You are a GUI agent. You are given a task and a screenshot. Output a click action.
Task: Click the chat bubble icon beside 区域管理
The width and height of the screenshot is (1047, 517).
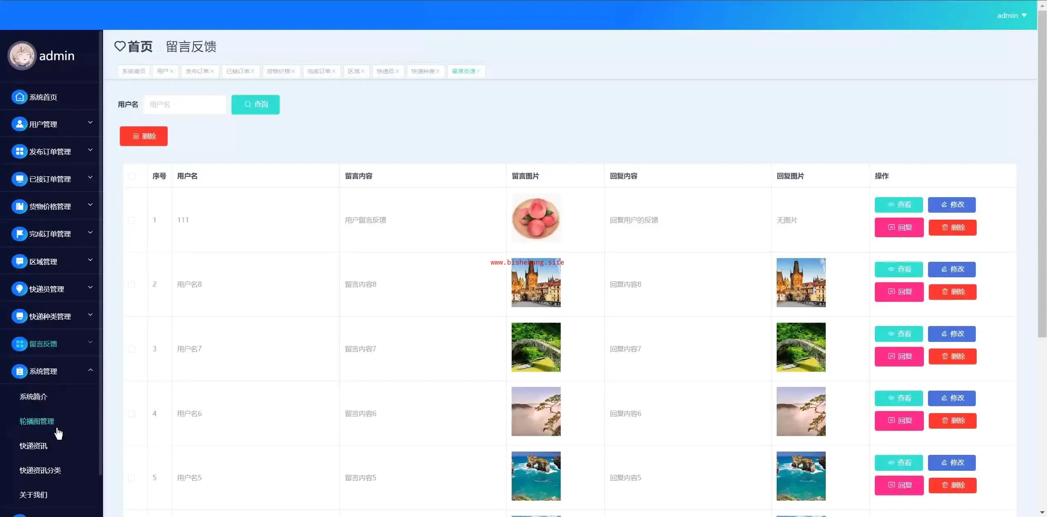click(19, 261)
